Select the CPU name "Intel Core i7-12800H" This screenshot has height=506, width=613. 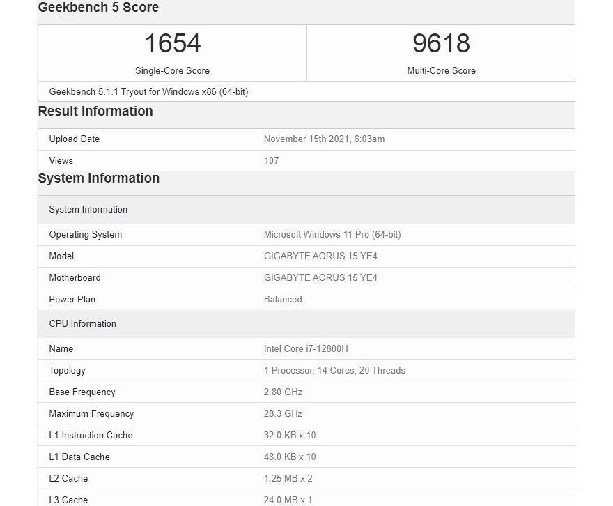pos(306,348)
